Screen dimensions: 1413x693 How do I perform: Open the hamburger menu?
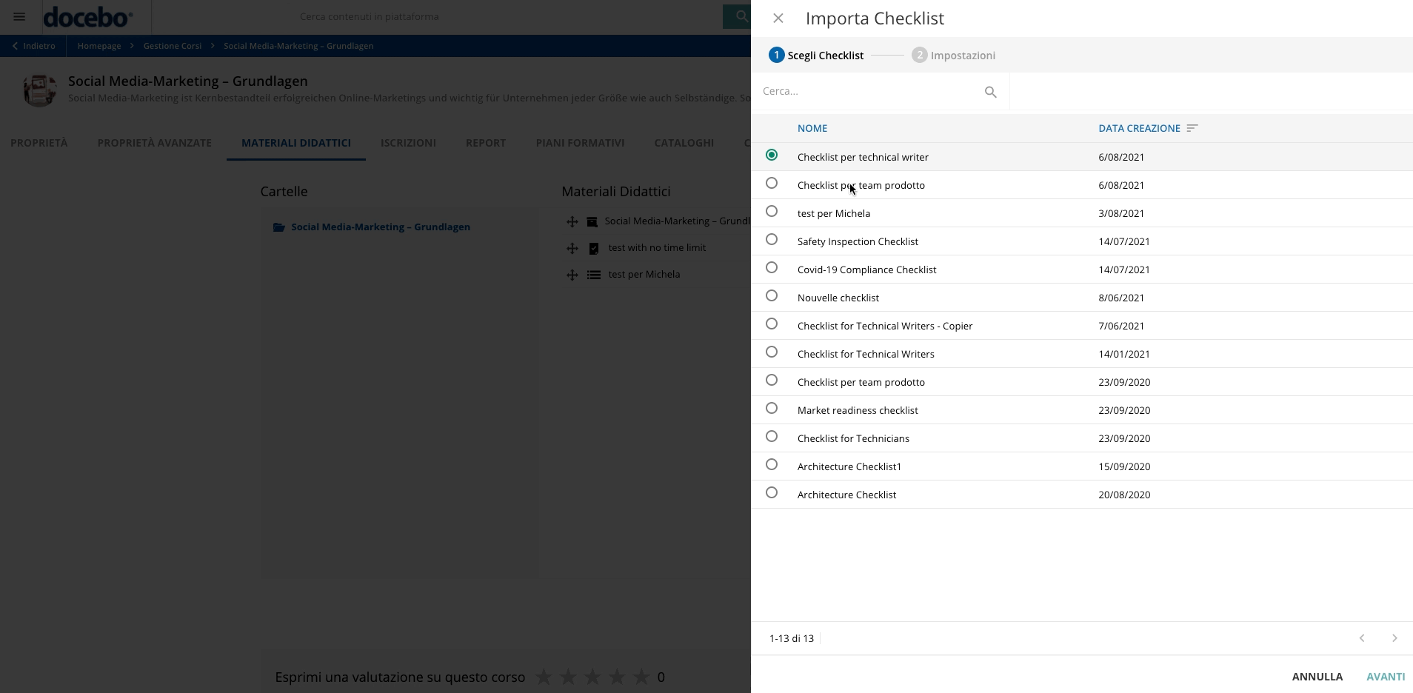pyautogui.click(x=19, y=16)
